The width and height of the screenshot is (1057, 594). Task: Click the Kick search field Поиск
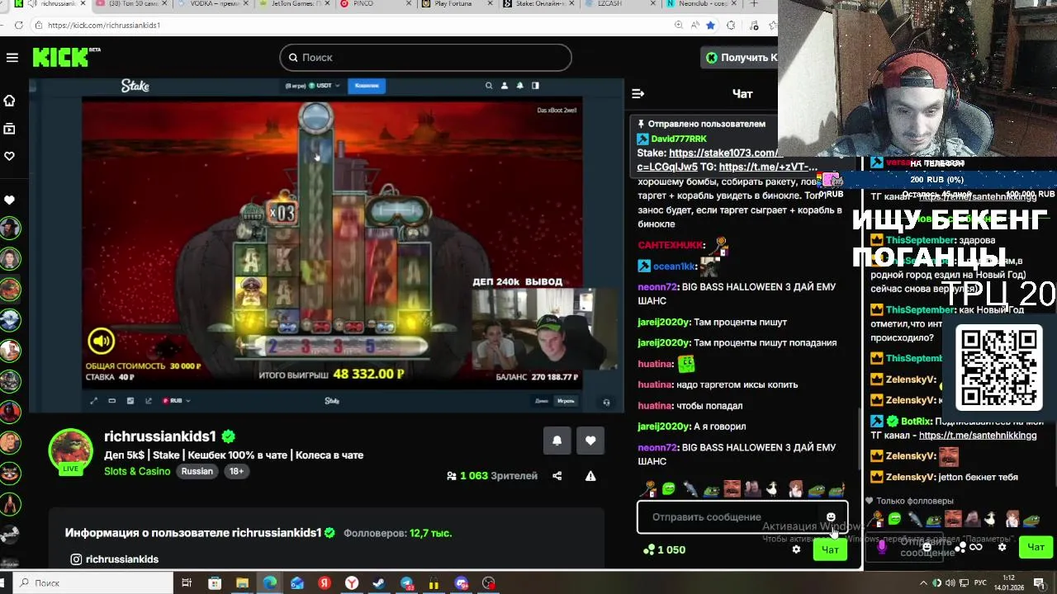[x=425, y=58]
